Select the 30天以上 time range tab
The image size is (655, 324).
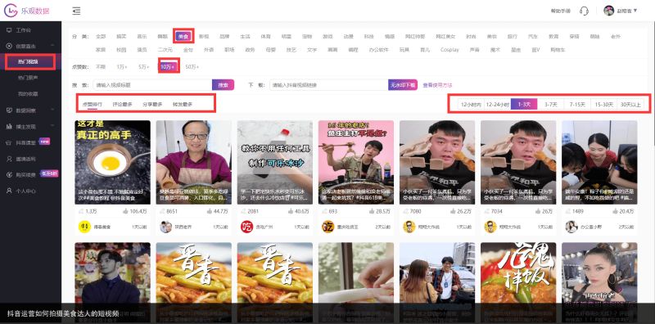click(x=630, y=105)
